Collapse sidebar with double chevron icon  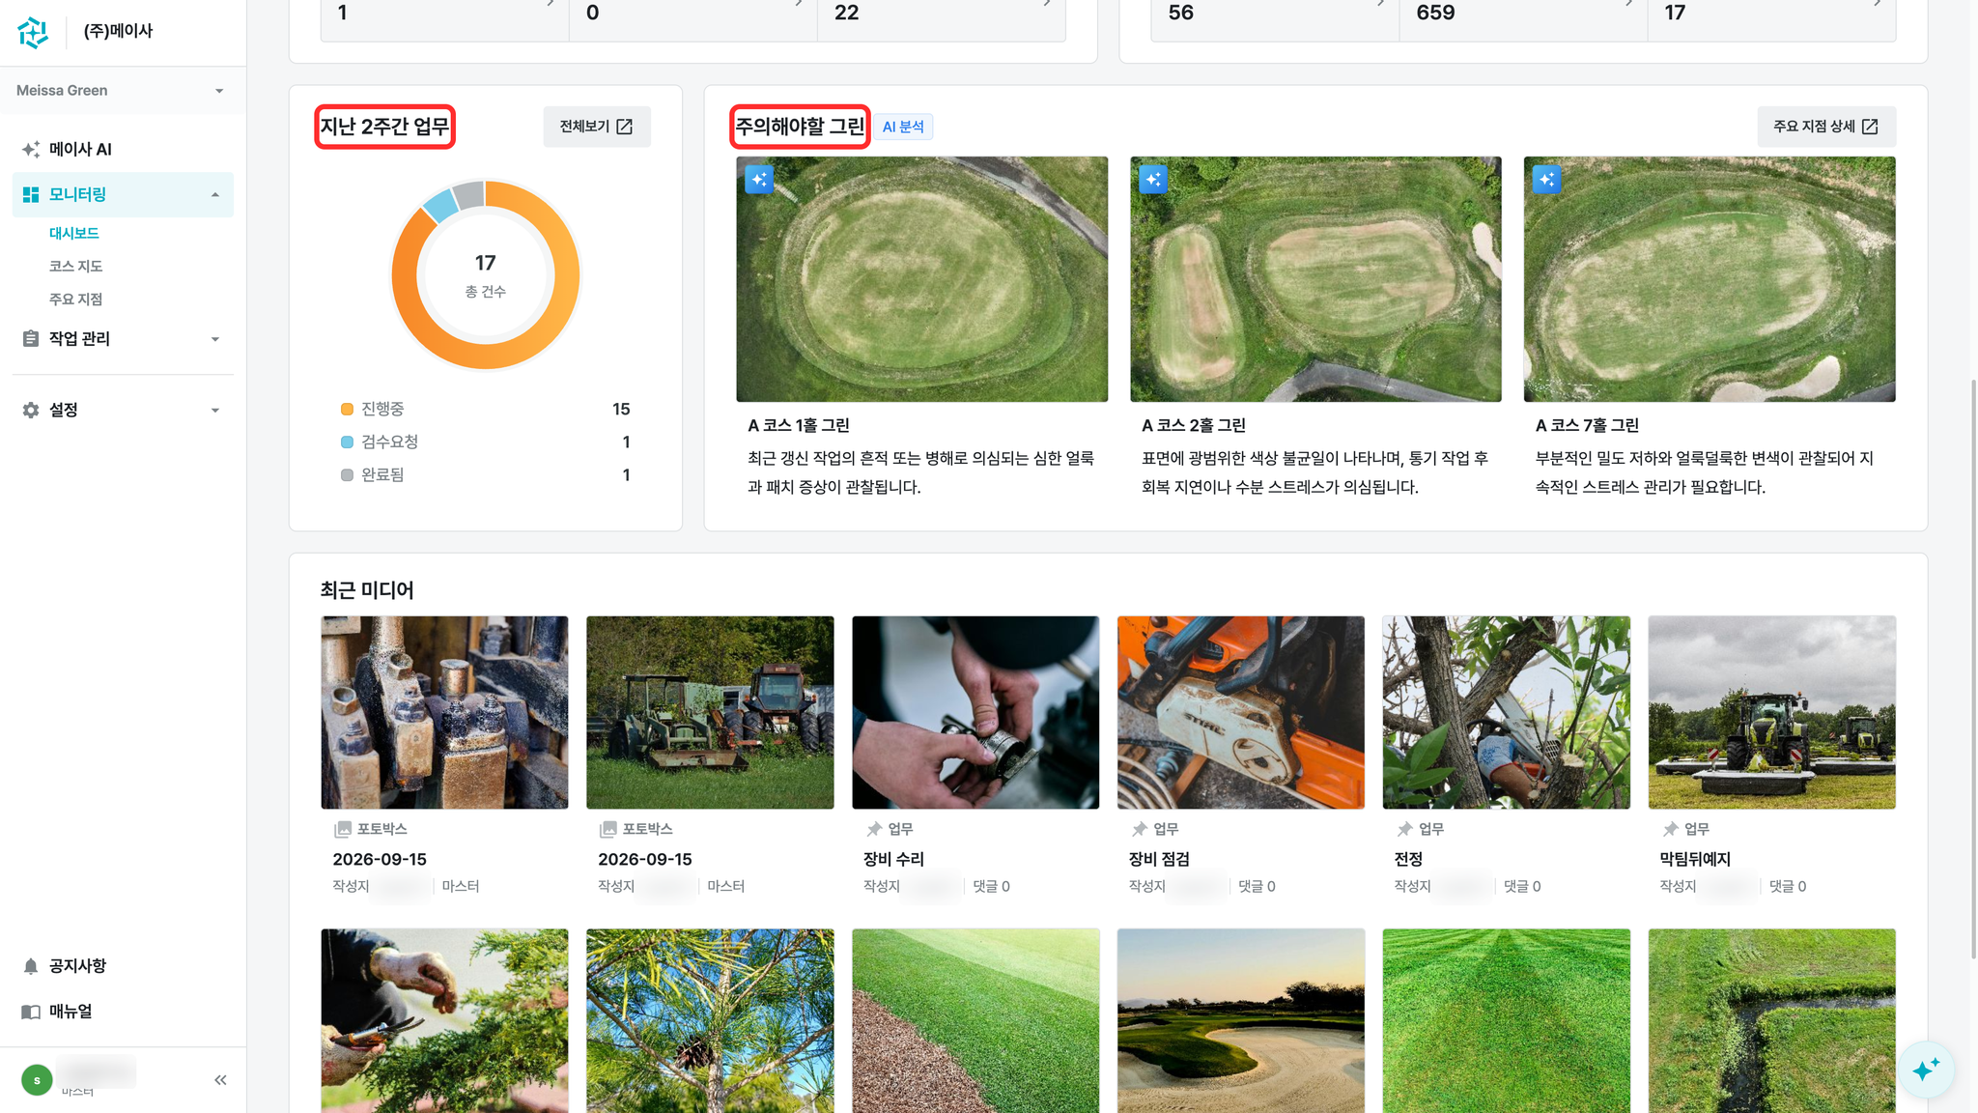pyautogui.click(x=220, y=1080)
